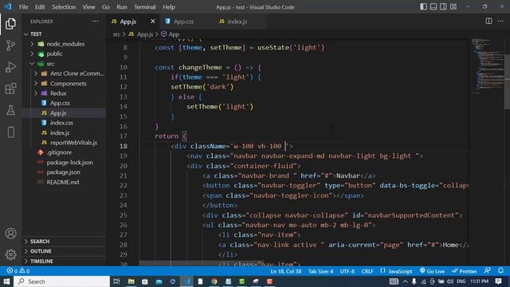The height and width of the screenshot is (287, 510).
Task: Click errors and warnings status indicator
Action: [18, 271]
